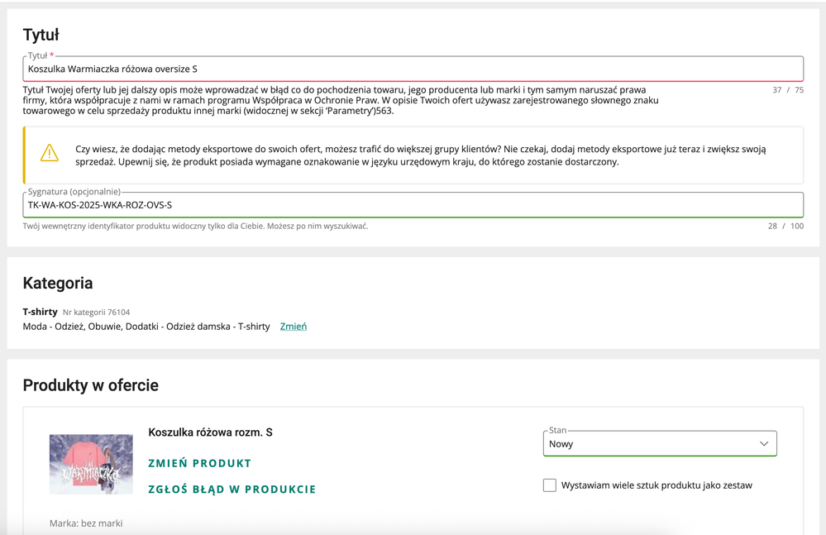This screenshot has height=535, width=826.
Task: Focus the Tytuł input with 'Koszulka Warmiaczka'
Action: [x=413, y=69]
